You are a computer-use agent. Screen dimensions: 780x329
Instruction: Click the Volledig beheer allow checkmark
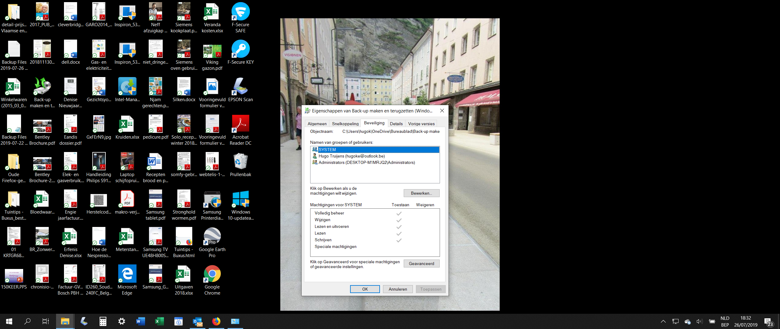399,213
